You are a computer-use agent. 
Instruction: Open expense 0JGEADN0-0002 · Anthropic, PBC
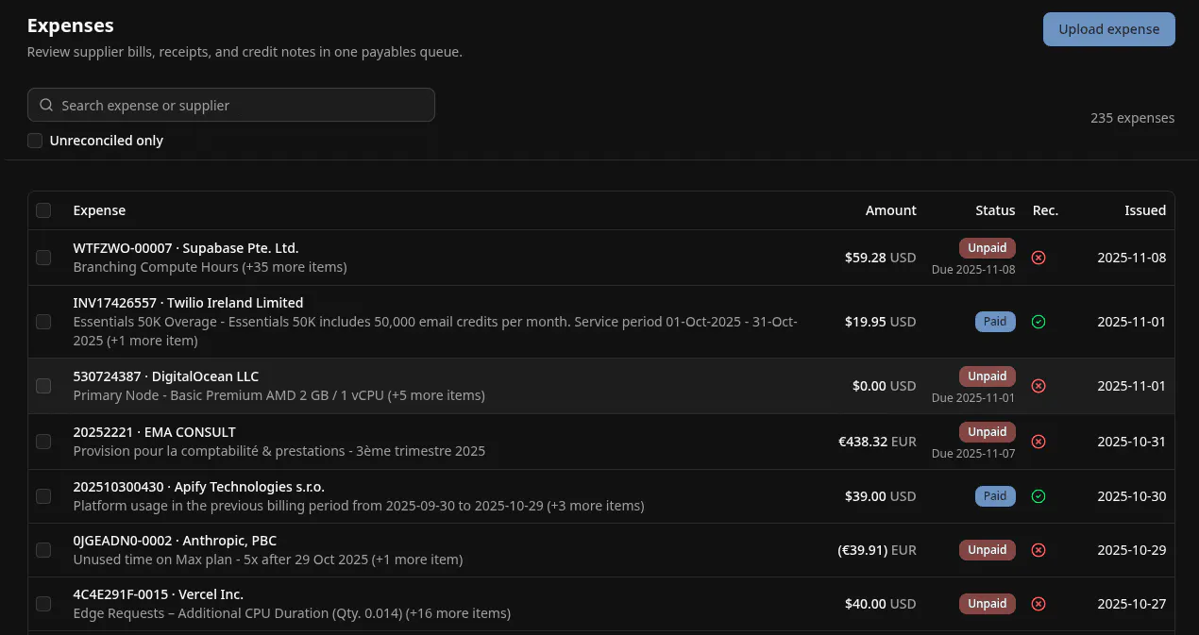[x=175, y=541]
